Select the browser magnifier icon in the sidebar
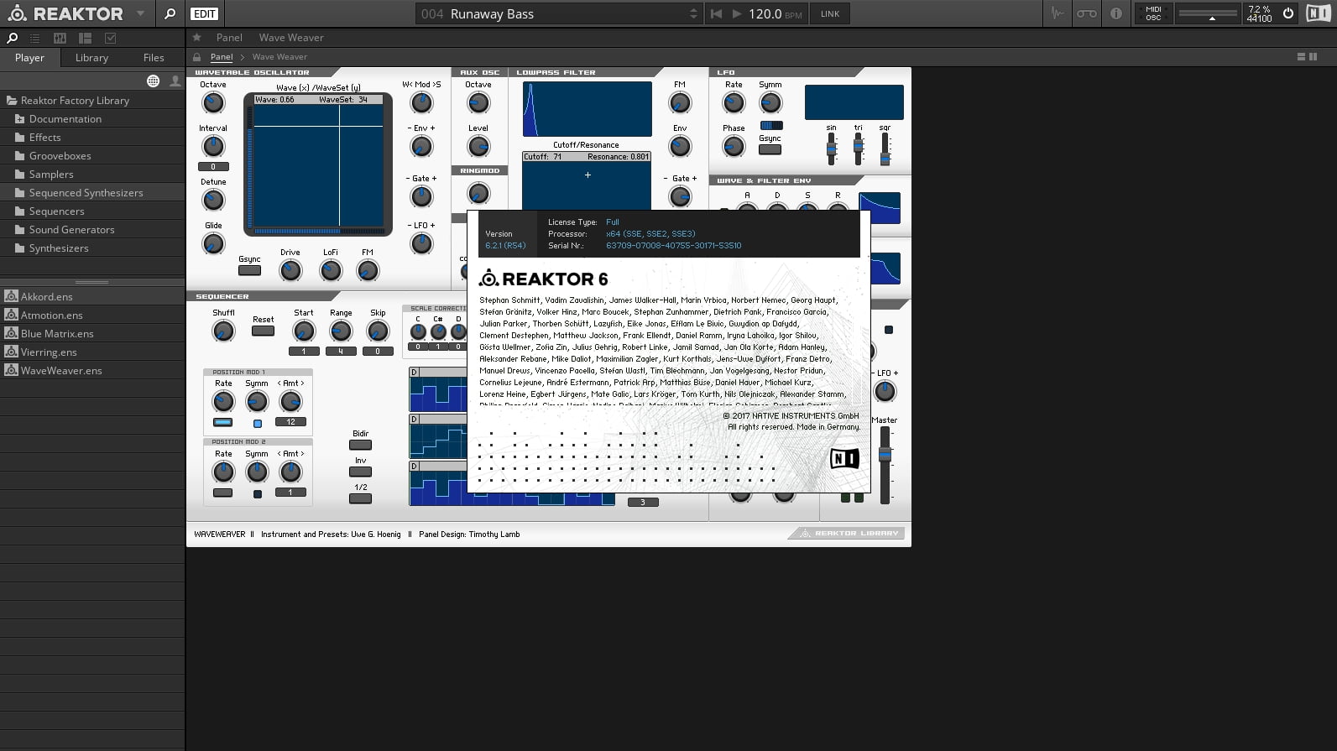 13,38
